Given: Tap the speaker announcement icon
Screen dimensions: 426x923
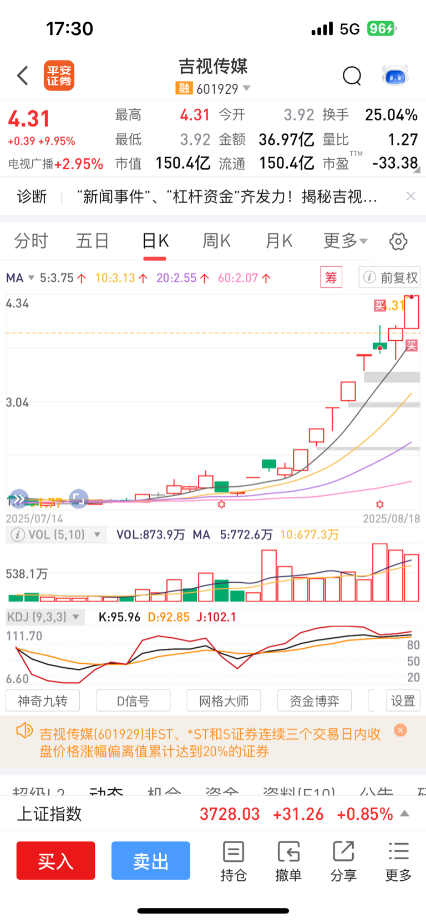Looking at the screenshot, I should (x=24, y=730).
